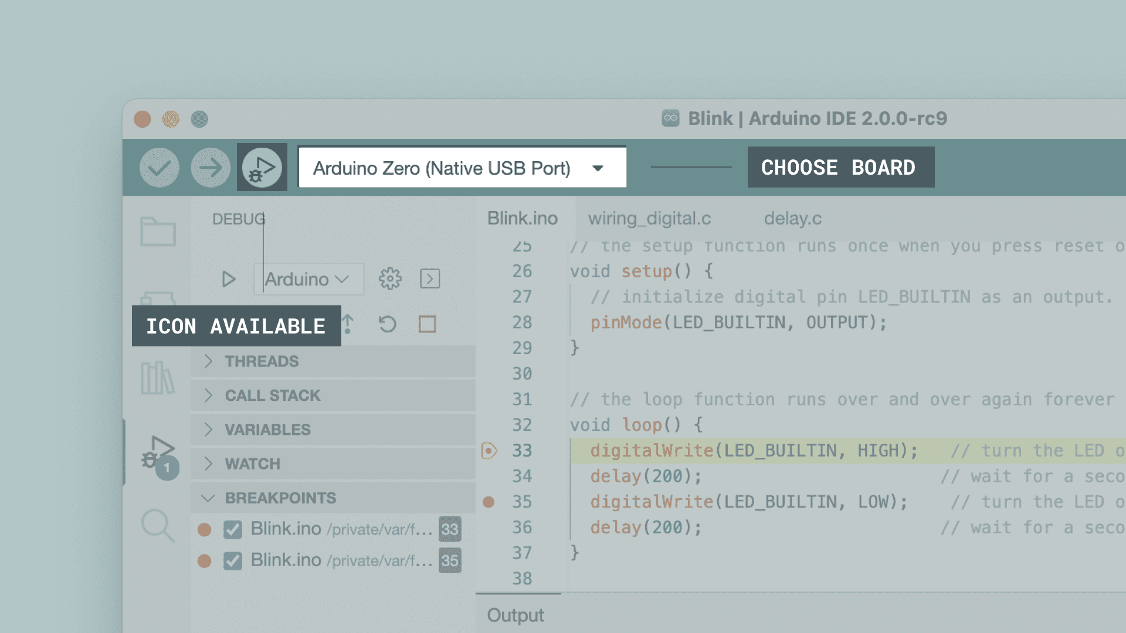
Task: Click breakpoint marker on line 35
Action: pos(488,502)
